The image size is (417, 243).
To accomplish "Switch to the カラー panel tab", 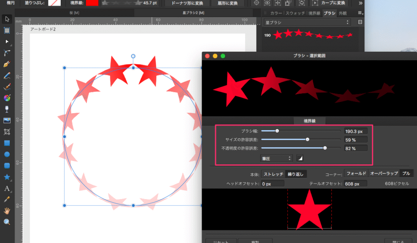I will click(x=276, y=13).
